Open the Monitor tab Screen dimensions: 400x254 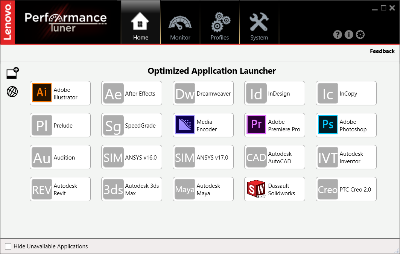[x=180, y=22]
